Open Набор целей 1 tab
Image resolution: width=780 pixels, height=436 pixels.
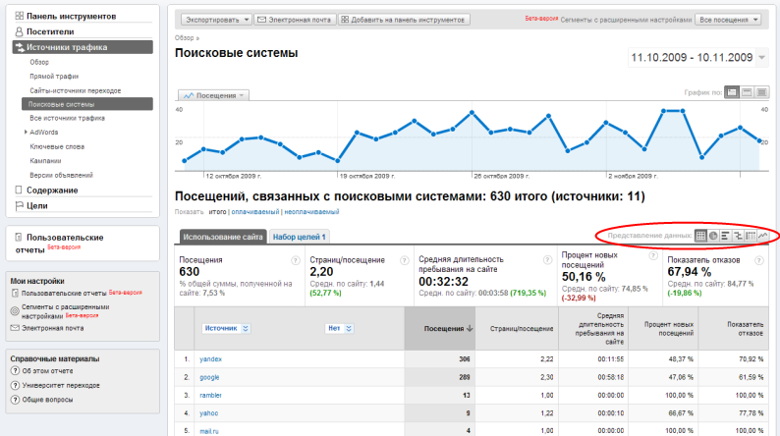(x=299, y=237)
